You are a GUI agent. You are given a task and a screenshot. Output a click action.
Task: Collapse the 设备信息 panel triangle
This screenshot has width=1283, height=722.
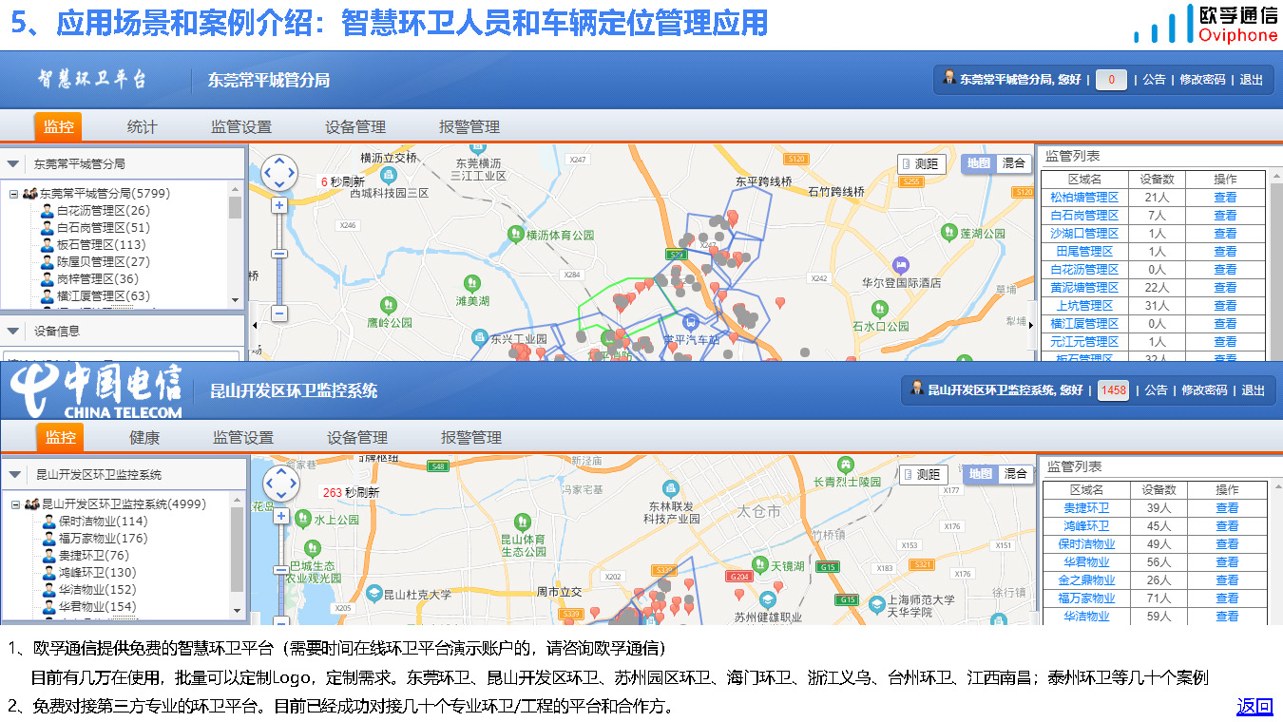[13, 331]
